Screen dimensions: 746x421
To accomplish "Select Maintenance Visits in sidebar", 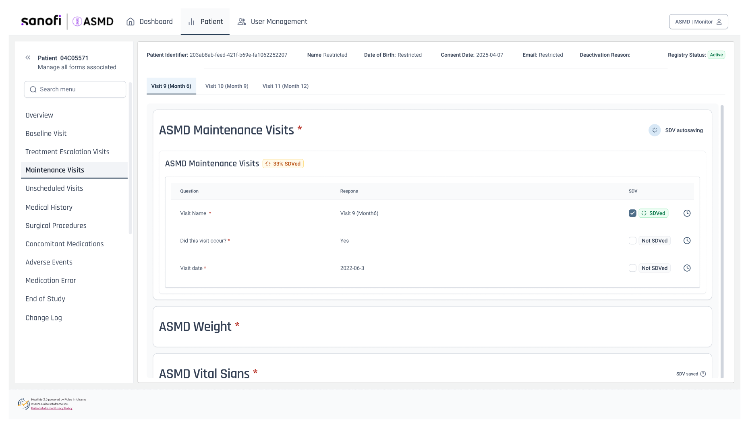I will 74,170.
